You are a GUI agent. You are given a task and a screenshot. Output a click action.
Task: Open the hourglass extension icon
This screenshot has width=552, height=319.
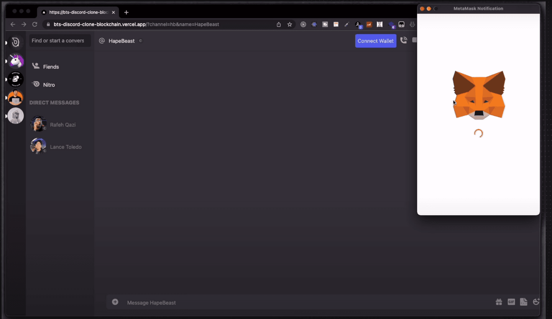point(380,25)
